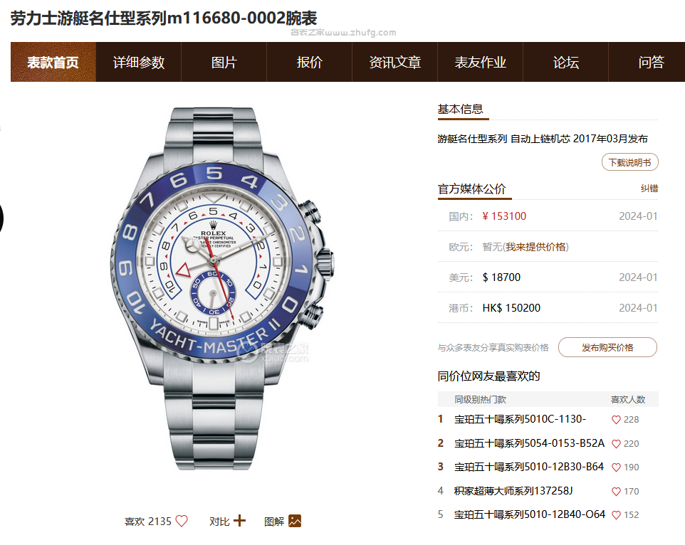Click the heart icon with 220 likes
Image resolution: width=685 pixels, height=545 pixels.
tap(616, 444)
